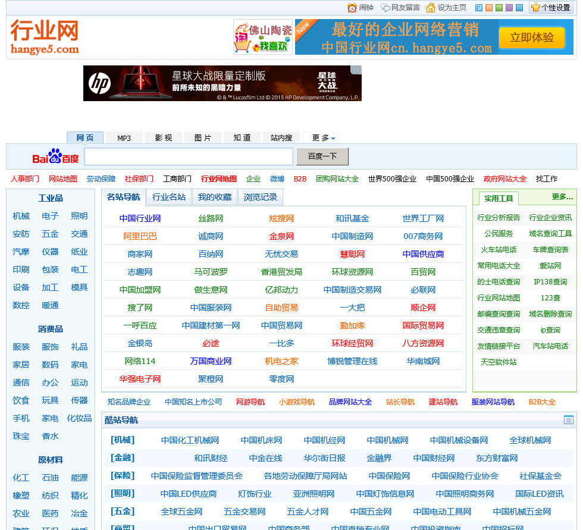The image size is (583, 530).
Task: Select the 图片 search tab
Action: coord(203,138)
